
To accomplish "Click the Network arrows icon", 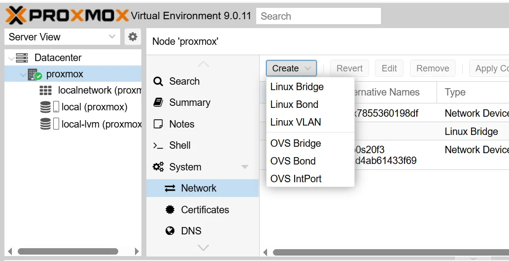I will [170, 188].
